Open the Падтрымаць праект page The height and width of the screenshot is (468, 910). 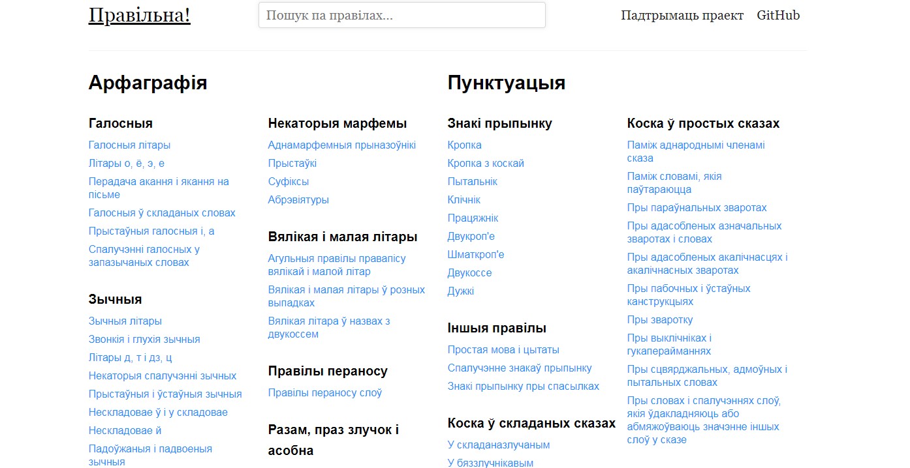click(x=682, y=16)
